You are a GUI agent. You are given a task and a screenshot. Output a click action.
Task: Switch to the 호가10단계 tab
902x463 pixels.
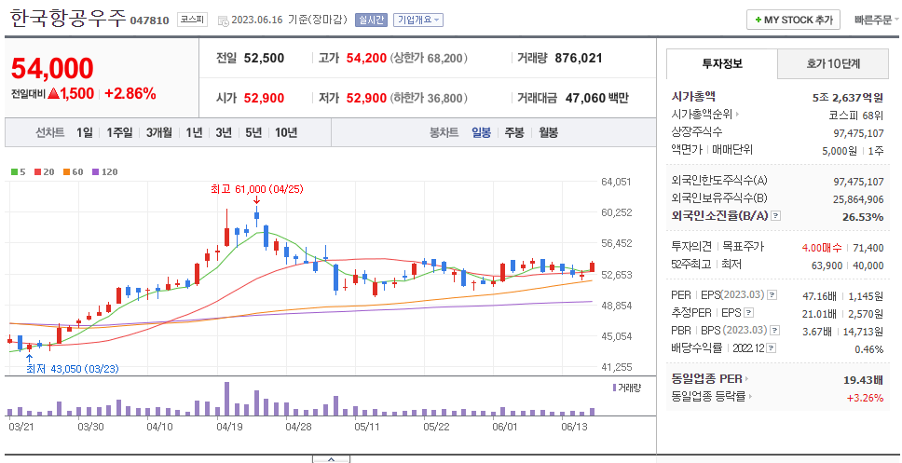pyautogui.click(x=833, y=64)
